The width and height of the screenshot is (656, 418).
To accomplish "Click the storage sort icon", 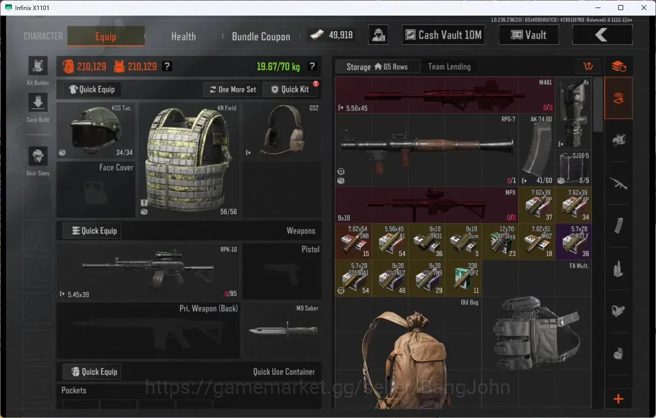I will [588, 66].
